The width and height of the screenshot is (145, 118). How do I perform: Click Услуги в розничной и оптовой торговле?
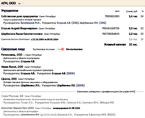pos(22,20)
